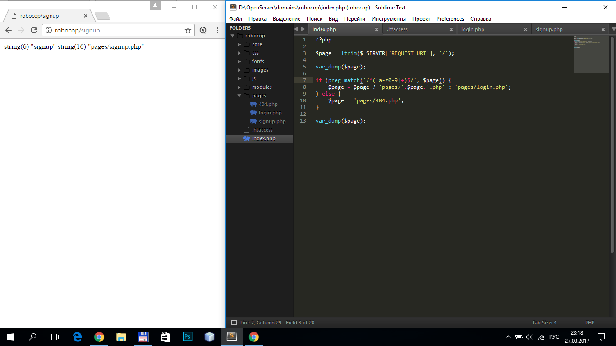Click Chrome reload page icon
This screenshot has height=346, width=616.
[x=33, y=30]
